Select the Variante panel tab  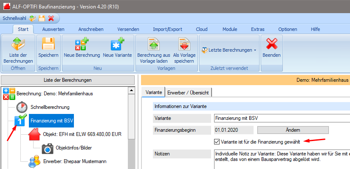(x=154, y=92)
